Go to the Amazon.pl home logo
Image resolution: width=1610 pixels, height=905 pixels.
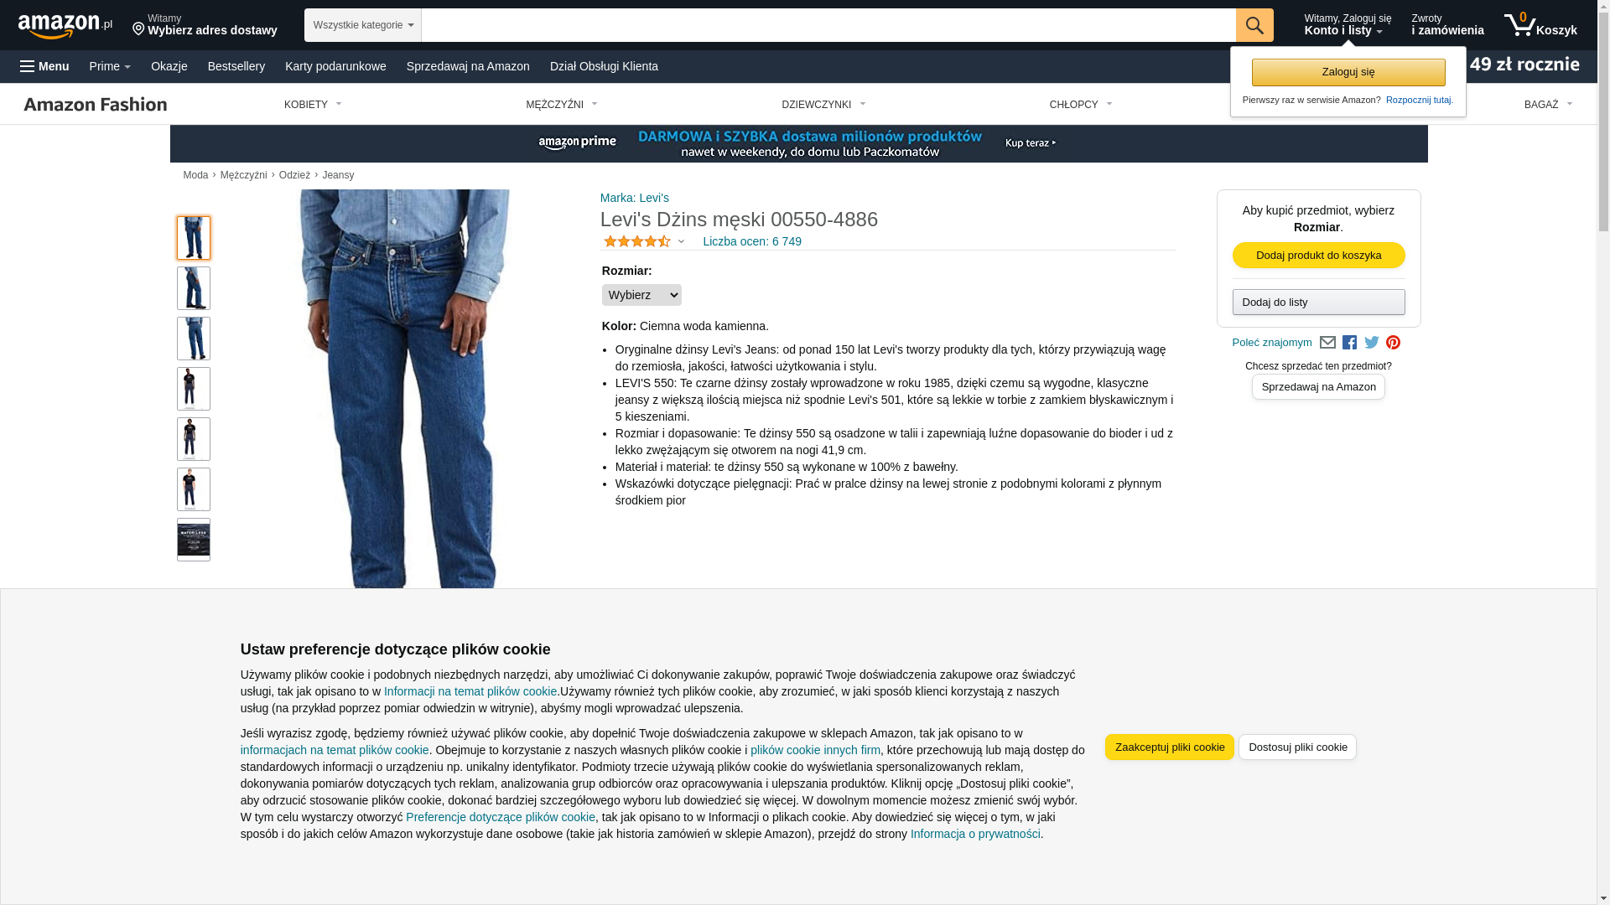(x=65, y=25)
